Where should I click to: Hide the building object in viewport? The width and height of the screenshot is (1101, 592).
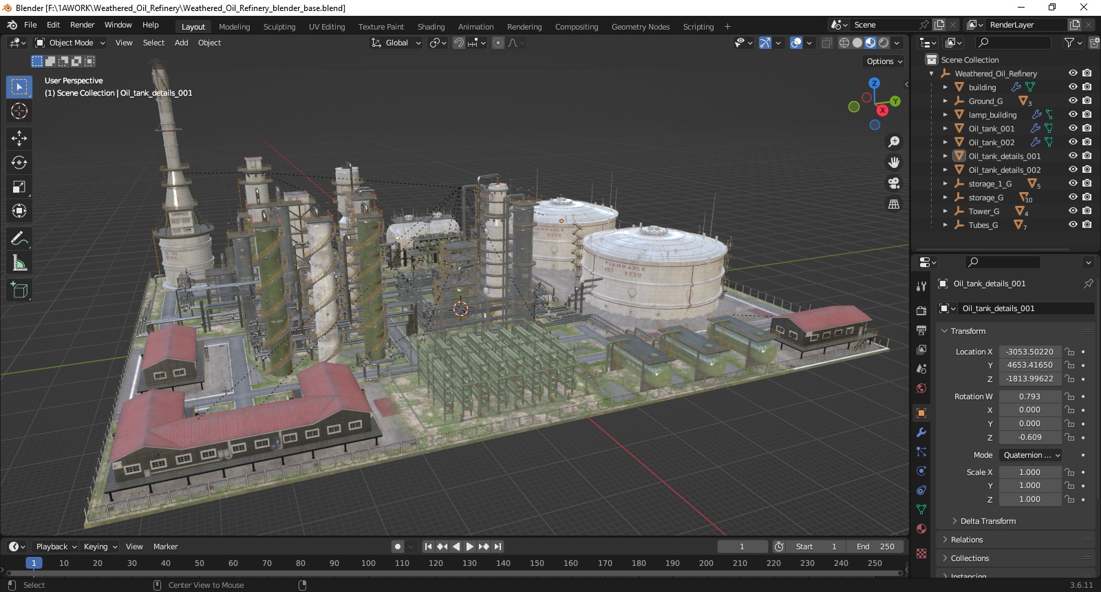pos(1073,87)
